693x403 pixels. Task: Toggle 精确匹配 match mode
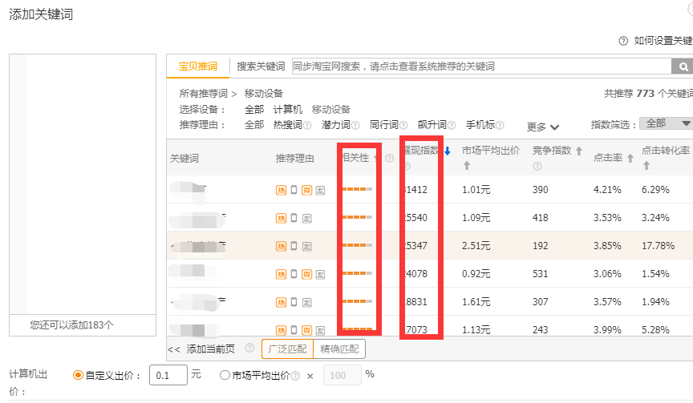[x=339, y=349]
